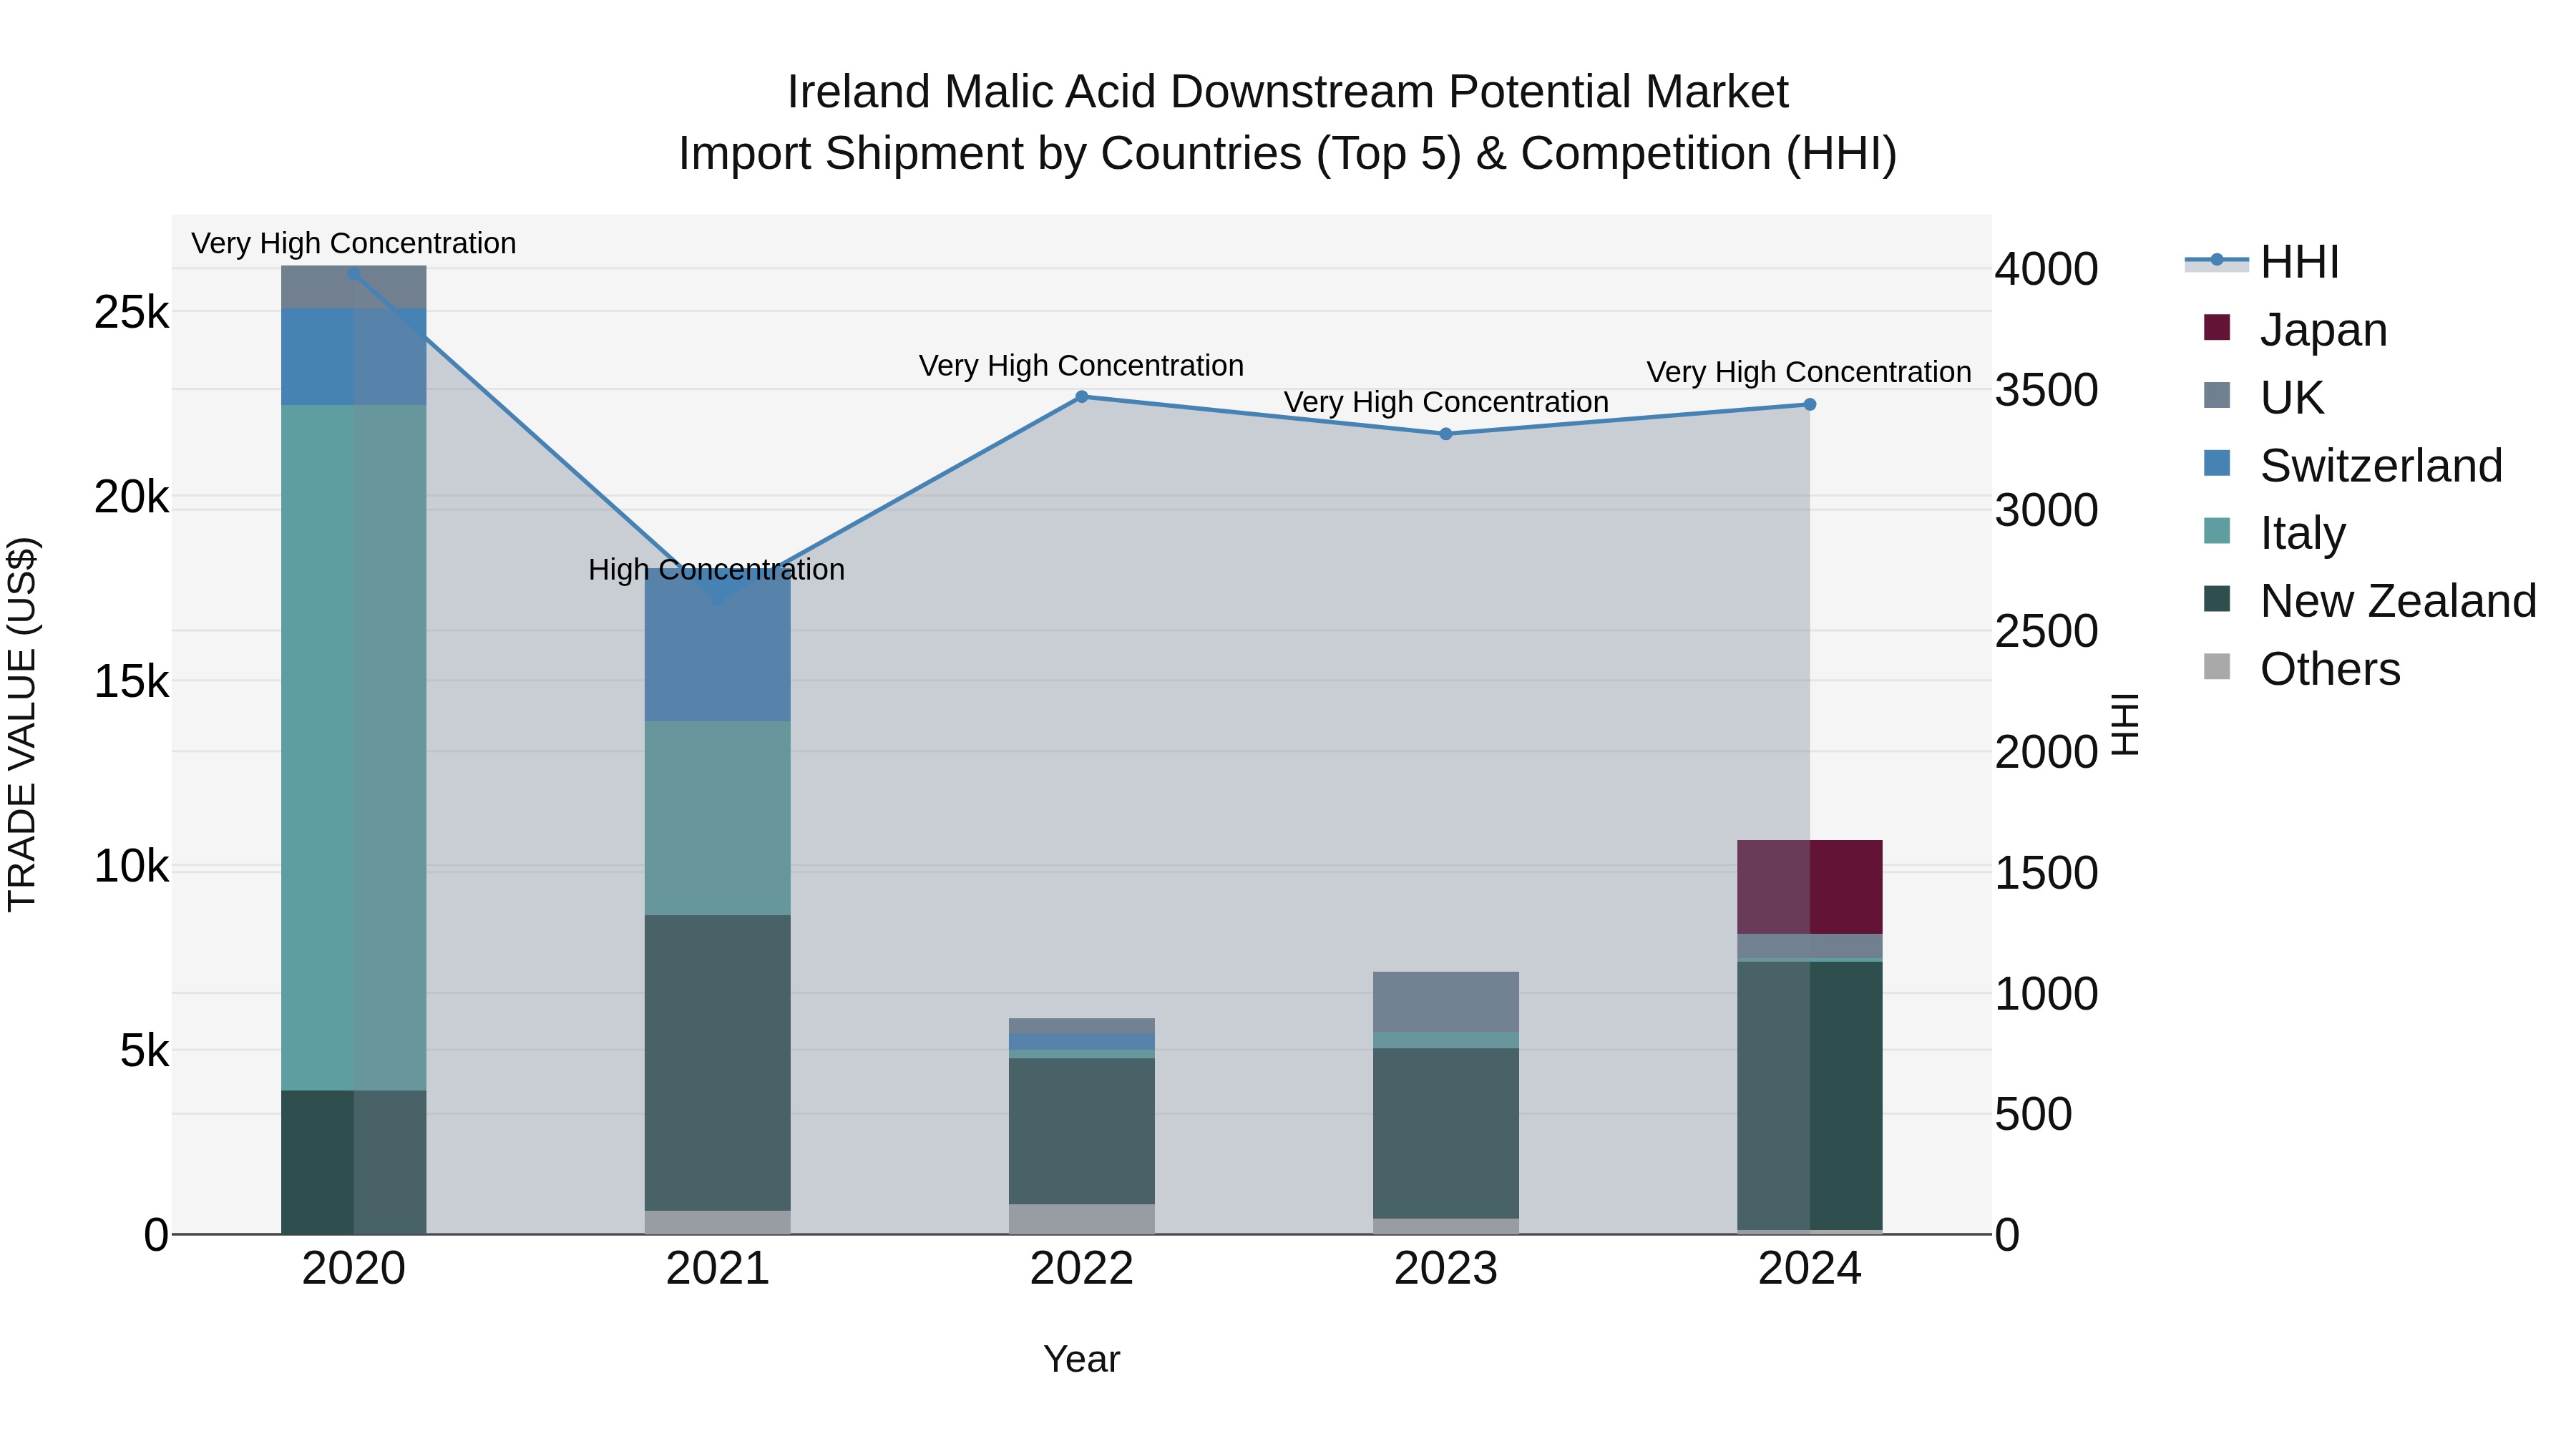This screenshot has height=1449, width=2576.
Task: Click the 2022 HHI data point
Action: (1082, 397)
